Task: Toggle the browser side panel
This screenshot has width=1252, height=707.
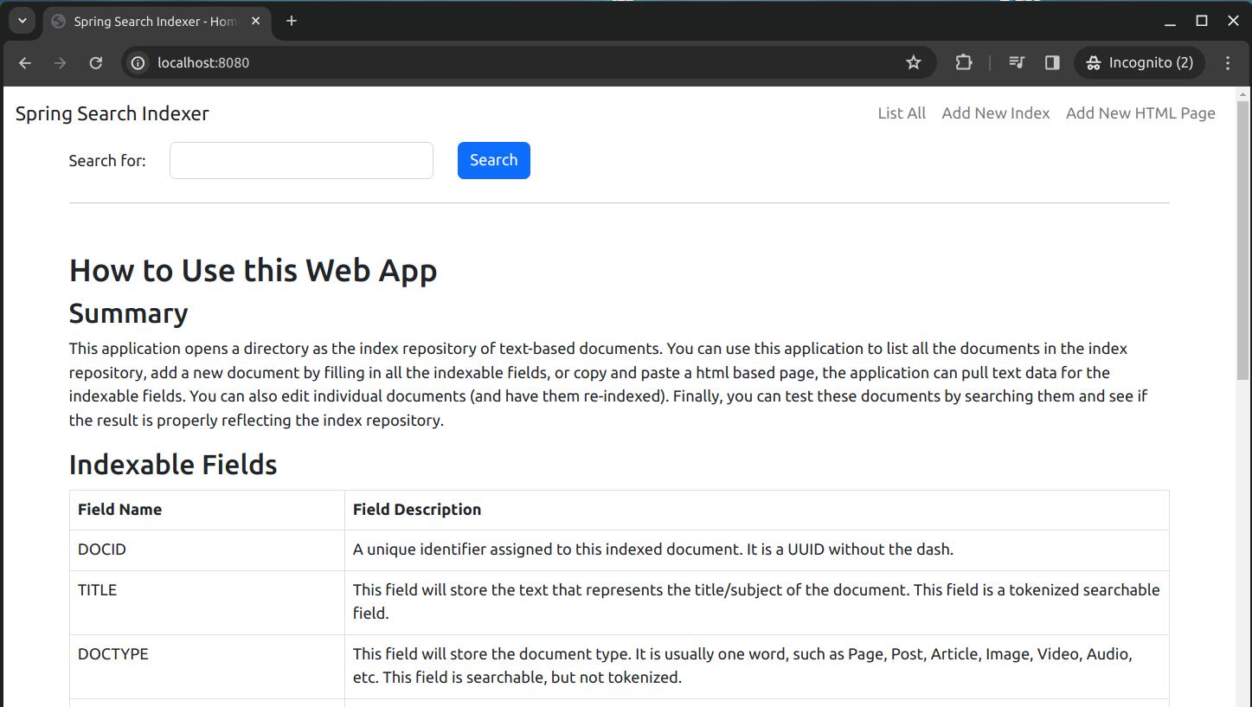Action: pos(1052,62)
